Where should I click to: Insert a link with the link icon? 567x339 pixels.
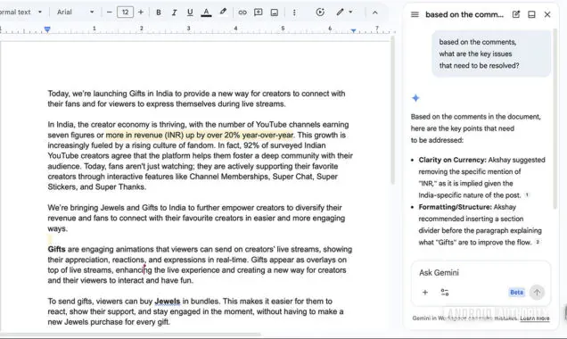(242, 12)
